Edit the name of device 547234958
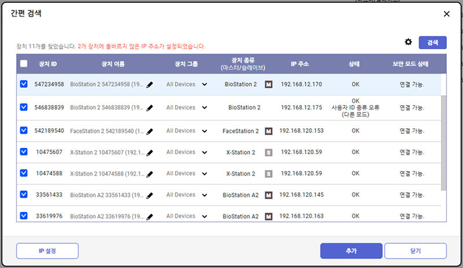Screen dimensions: 463x268 click(x=150, y=85)
